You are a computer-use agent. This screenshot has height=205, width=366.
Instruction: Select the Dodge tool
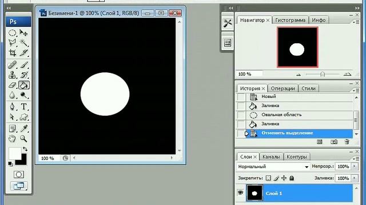[x=23, y=95]
